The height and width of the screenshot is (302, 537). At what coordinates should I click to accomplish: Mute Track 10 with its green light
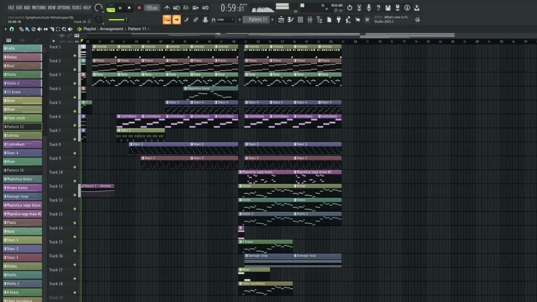tap(75, 181)
